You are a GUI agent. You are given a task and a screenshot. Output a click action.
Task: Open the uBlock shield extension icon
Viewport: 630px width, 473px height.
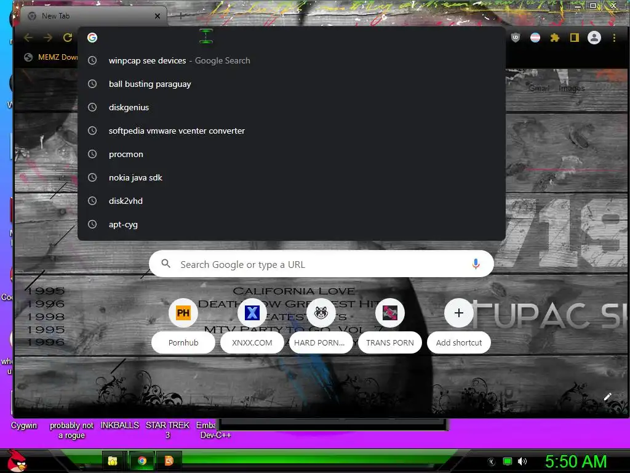tap(516, 38)
